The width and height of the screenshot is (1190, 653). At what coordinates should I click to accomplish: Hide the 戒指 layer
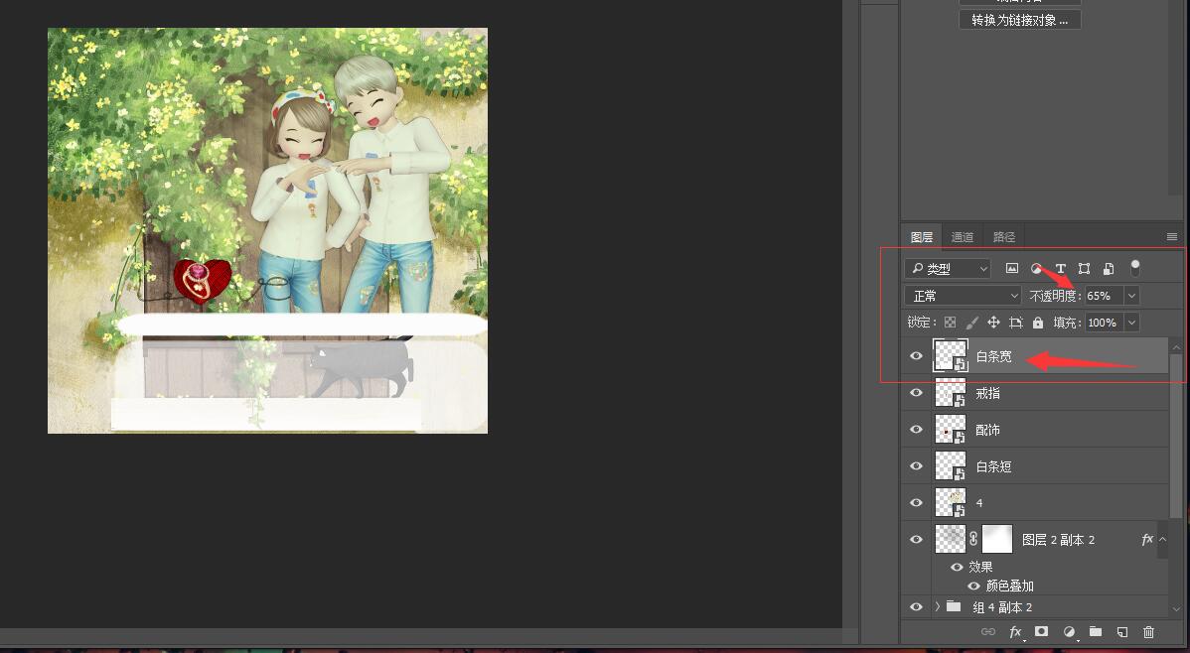point(916,393)
